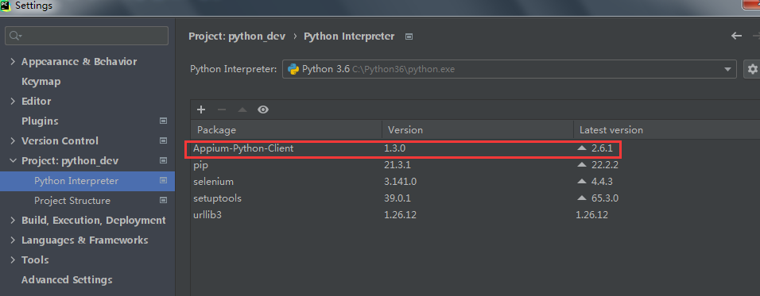This screenshot has width=760, height=296.
Task: Toggle show early releases eye icon
Action: [x=263, y=110]
